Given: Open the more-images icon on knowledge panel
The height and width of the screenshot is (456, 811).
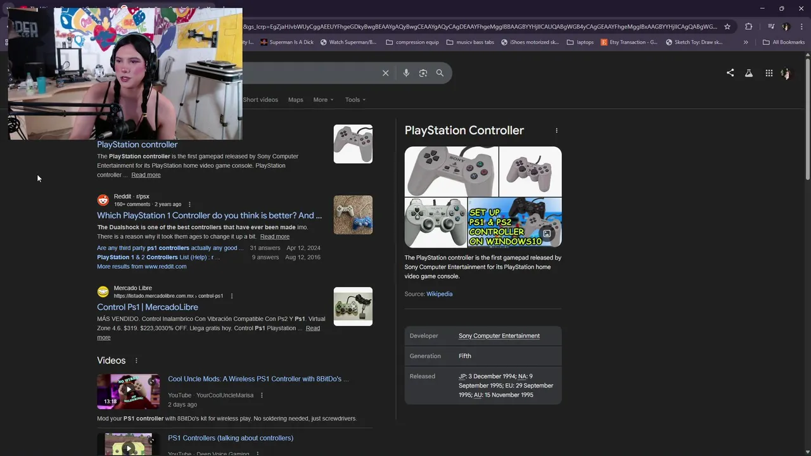Looking at the screenshot, I should pyautogui.click(x=547, y=233).
